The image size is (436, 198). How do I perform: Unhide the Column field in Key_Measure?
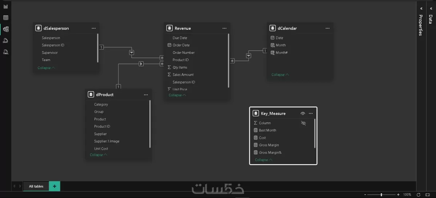[304, 123]
